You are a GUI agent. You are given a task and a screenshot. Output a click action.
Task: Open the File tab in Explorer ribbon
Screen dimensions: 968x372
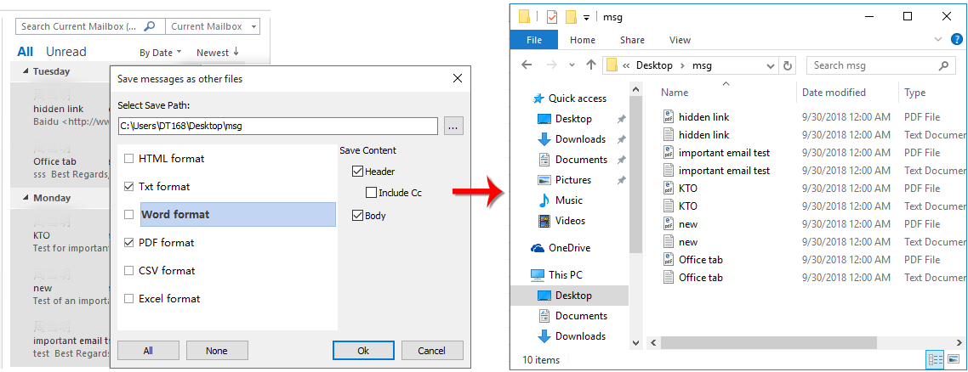(x=534, y=40)
